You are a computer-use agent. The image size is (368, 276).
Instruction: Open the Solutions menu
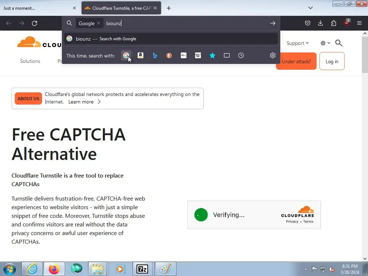[30, 61]
